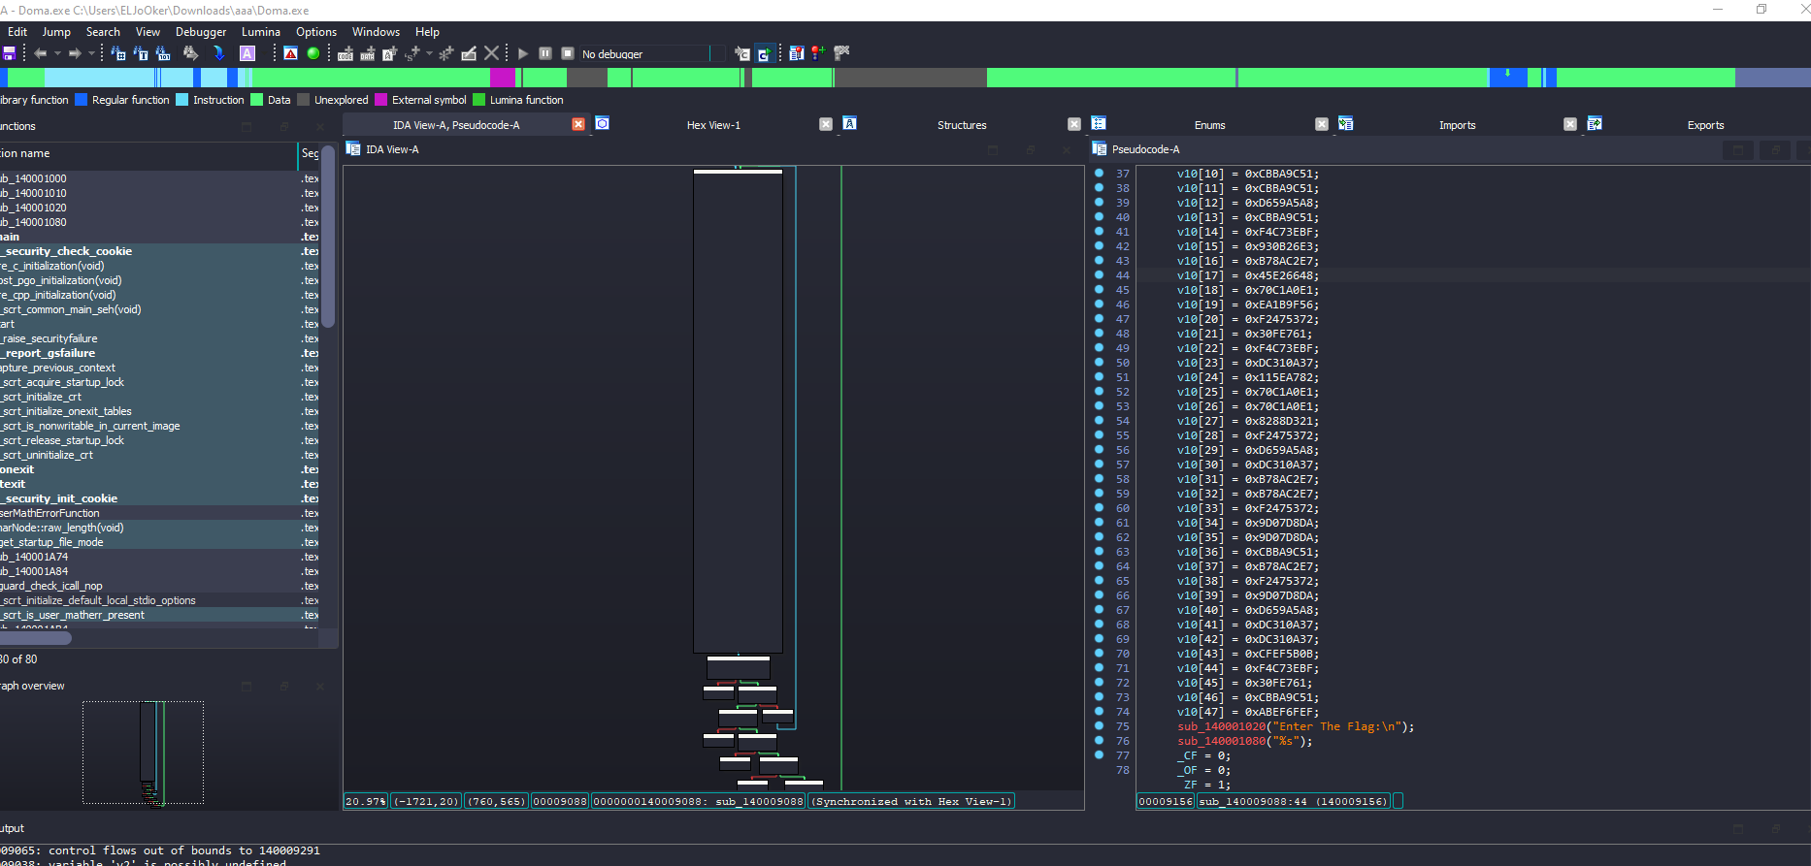The height and width of the screenshot is (866, 1811).
Task: Click the delete X toolbar icon
Action: tap(491, 53)
